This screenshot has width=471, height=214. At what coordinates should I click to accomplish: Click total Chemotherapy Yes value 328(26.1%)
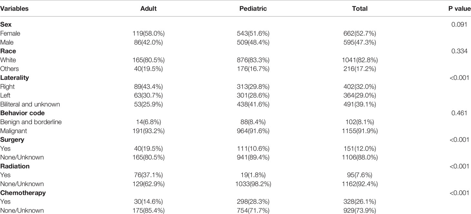360,202
